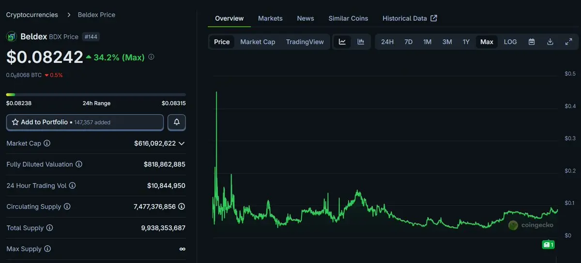Open the Max Supply info icon
The image size is (581, 263).
47,249
